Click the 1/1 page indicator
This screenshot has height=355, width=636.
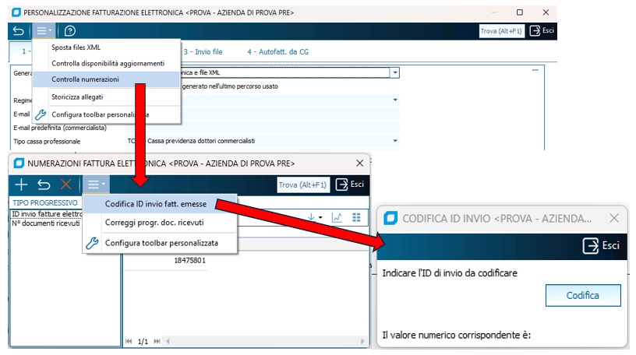[143, 342]
